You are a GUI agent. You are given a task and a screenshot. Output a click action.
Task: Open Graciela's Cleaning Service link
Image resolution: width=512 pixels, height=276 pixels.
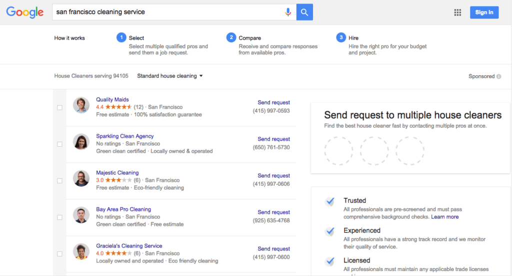[x=129, y=246]
